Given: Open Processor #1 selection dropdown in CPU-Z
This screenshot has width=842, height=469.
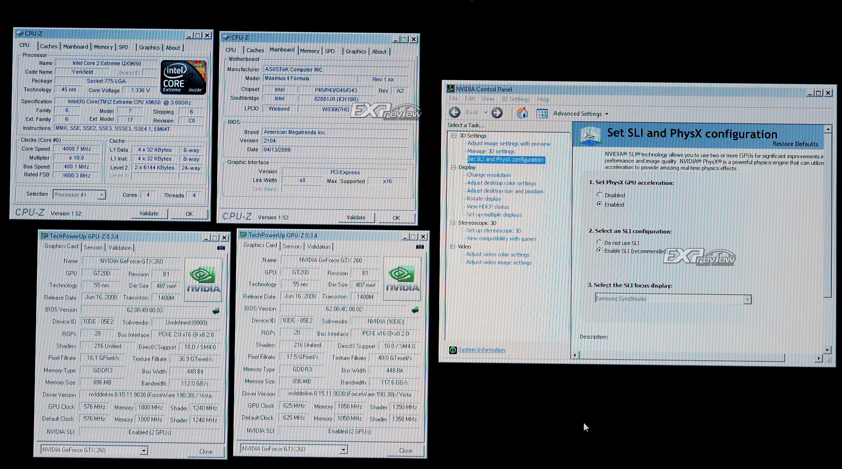Looking at the screenshot, I should [x=102, y=195].
